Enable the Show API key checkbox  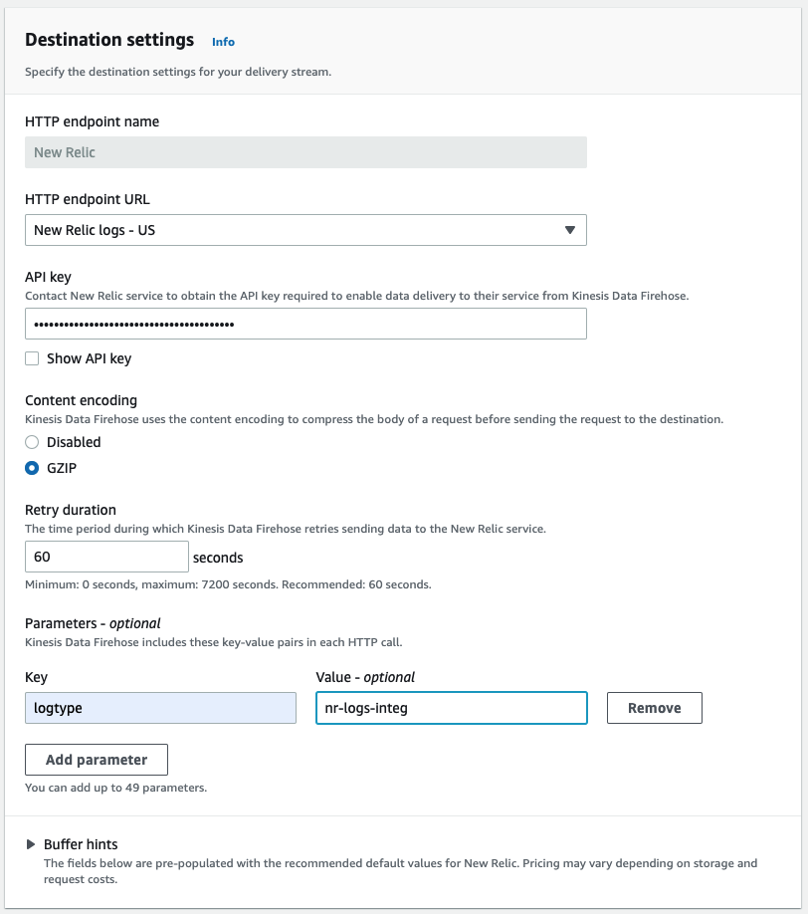(32, 358)
